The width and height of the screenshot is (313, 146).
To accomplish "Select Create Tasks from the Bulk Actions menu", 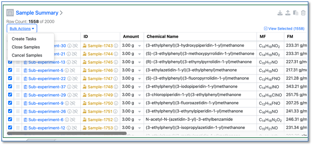I will click(x=24, y=39).
